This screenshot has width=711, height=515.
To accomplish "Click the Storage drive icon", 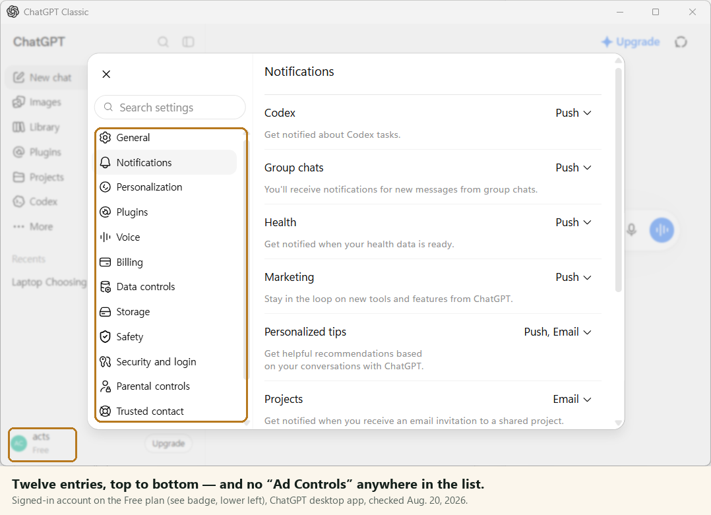I will 106,312.
